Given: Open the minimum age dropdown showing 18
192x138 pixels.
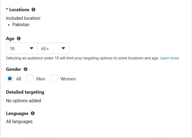Looking at the screenshot, I should pyautogui.click(x=22, y=48).
